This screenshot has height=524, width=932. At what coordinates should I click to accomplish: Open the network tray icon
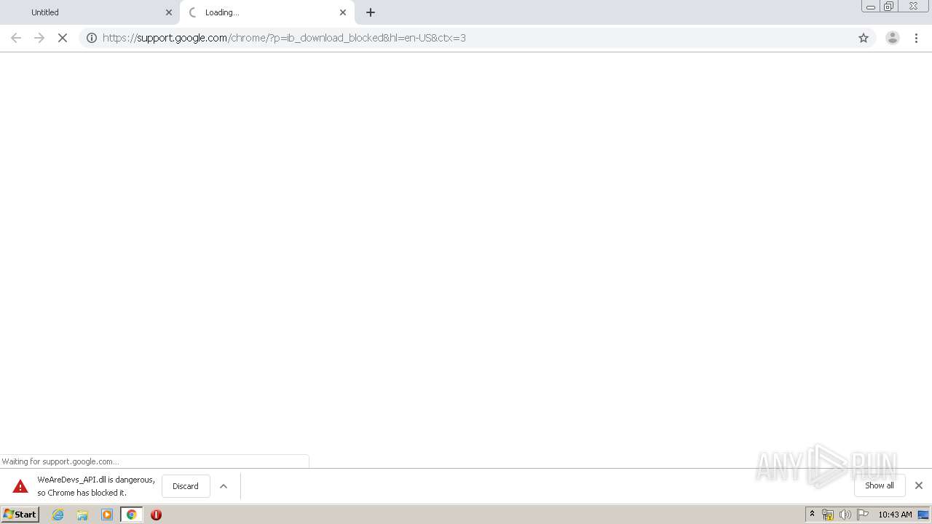coord(827,515)
